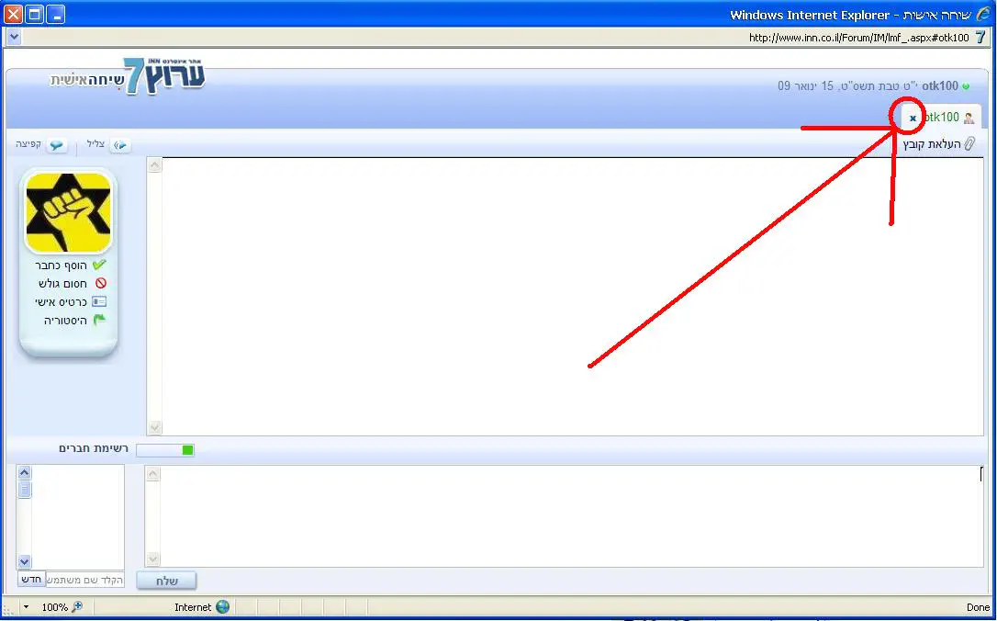997x621 pixels.
Task: Click the zoom magnifier icon in status bar
Action: point(77,606)
